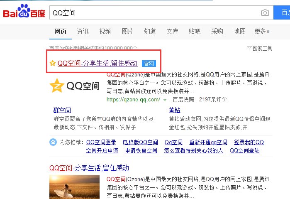Click the 黄钻活动官网 description text
Screen dimensions: 290x199
coord(219,123)
